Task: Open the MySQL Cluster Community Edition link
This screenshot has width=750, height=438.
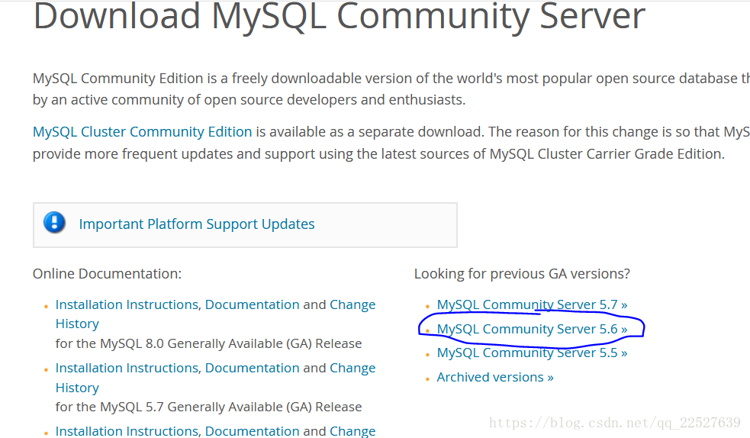Action: coord(142,132)
